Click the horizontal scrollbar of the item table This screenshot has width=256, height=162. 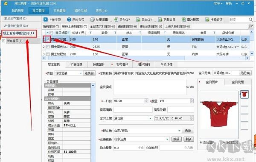116,58
